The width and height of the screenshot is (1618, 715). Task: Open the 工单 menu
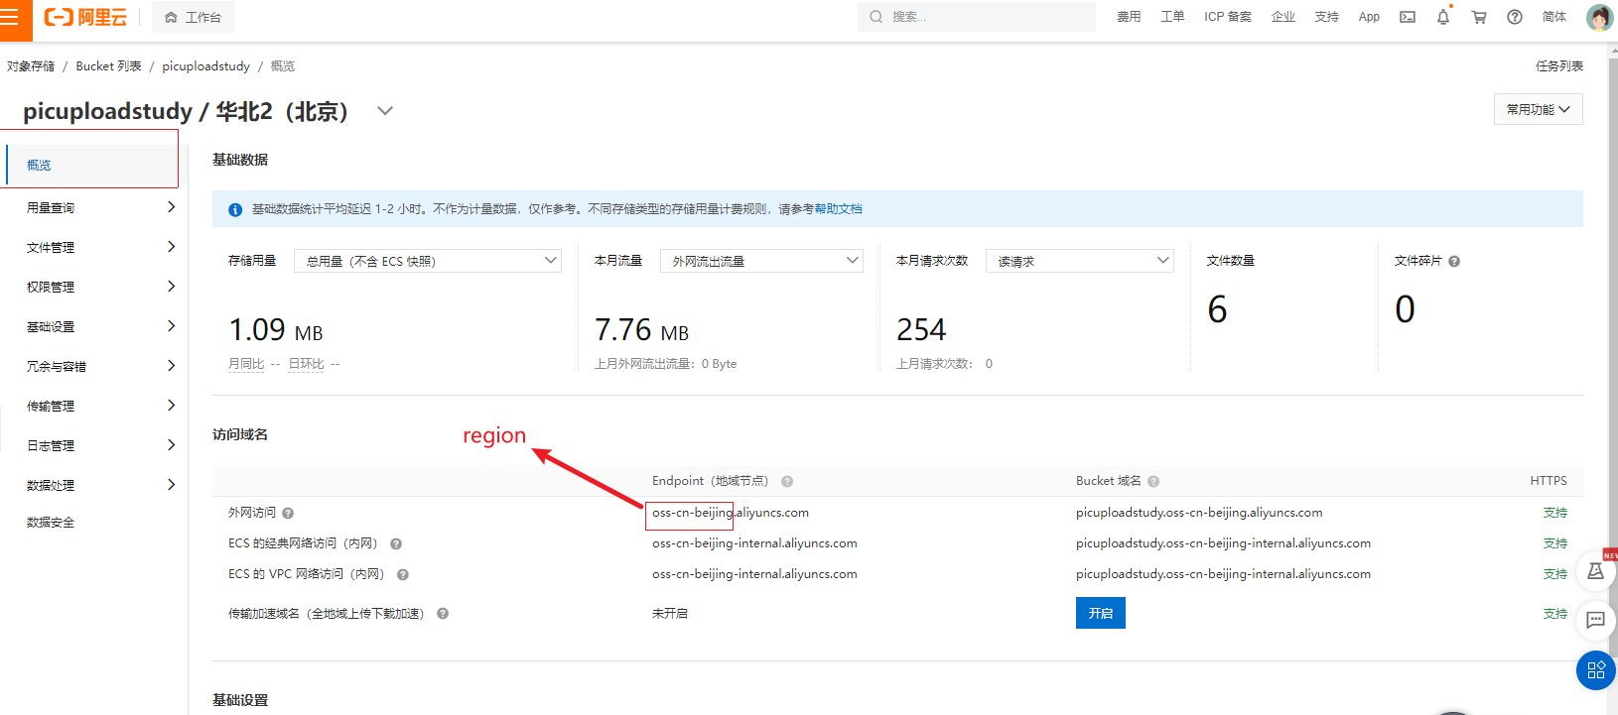1172,17
